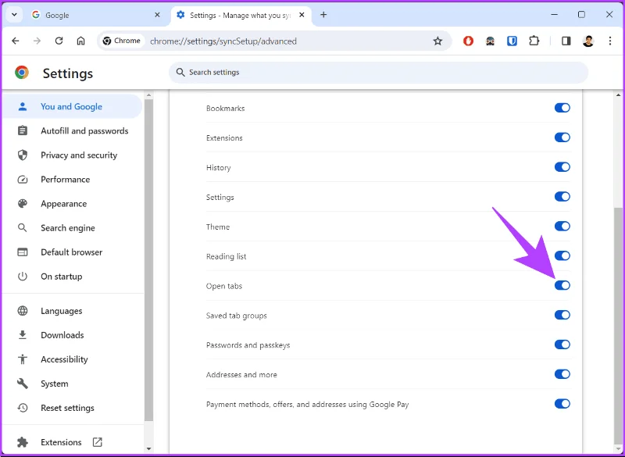Go to Downloads settings
This screenshot has height=457, width=625.
(72, 335)
